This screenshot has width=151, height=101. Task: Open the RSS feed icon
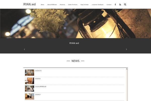point(120,5)
